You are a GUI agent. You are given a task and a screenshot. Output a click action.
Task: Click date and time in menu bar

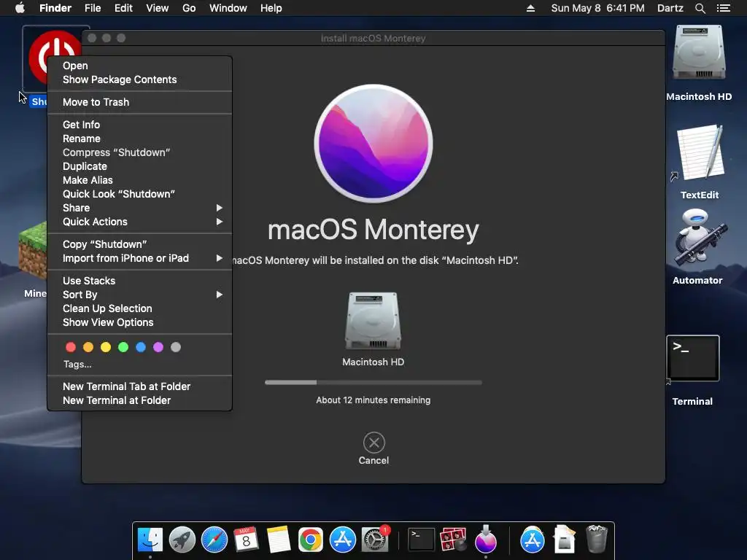click(x=597, y=8)
